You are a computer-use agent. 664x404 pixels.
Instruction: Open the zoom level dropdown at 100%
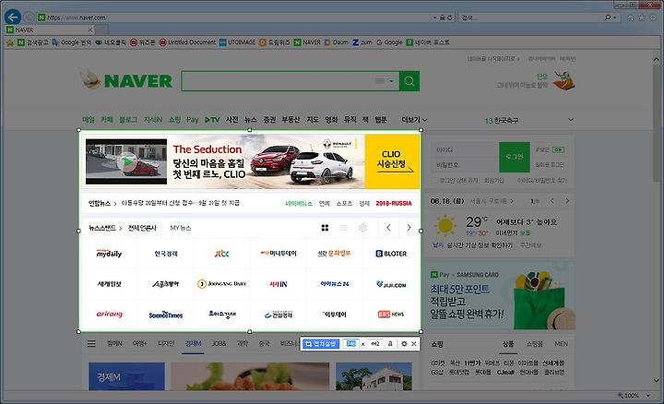[x=648, y=396]
